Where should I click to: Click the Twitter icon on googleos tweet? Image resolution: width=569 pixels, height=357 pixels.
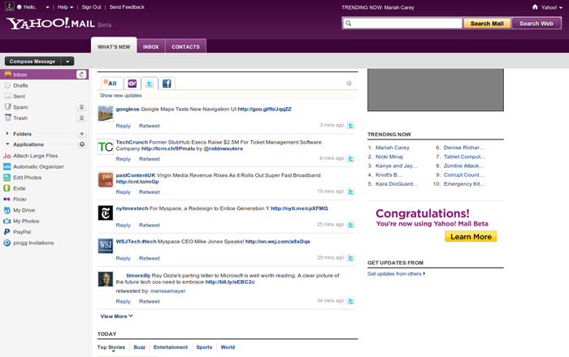(350, 125)
